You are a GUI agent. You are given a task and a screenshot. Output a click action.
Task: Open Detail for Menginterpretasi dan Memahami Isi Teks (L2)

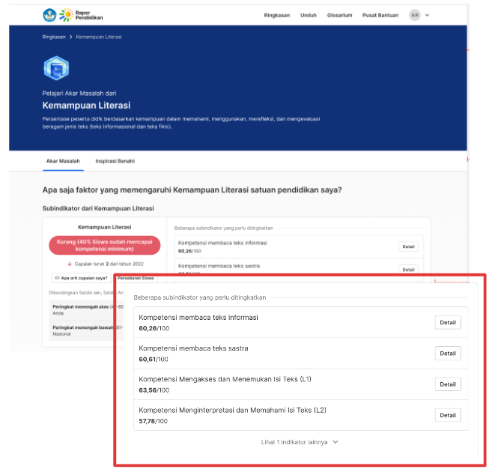click(x=448, y=415)
